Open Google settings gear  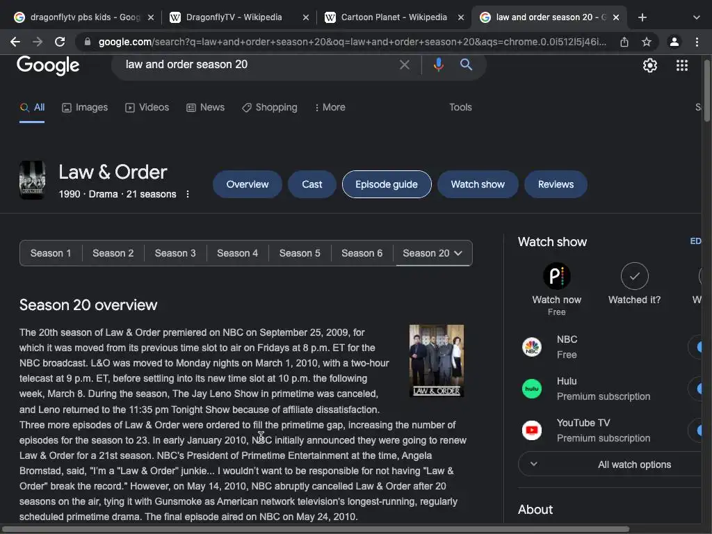tap(650, 65)
